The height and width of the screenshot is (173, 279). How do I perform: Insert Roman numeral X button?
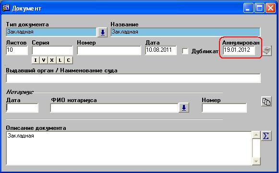pos(52,60)
